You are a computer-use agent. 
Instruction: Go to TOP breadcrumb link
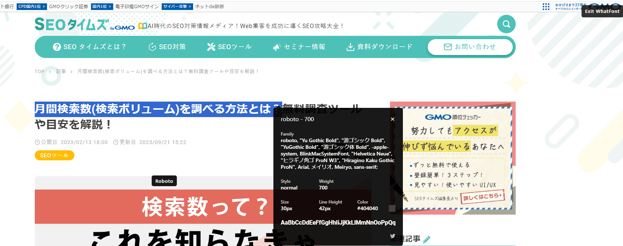(40, 72)
